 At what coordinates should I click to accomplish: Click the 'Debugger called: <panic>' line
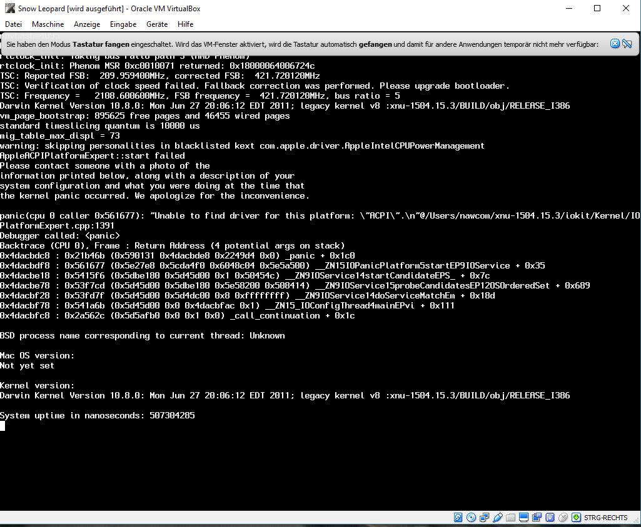pos(60,235)
